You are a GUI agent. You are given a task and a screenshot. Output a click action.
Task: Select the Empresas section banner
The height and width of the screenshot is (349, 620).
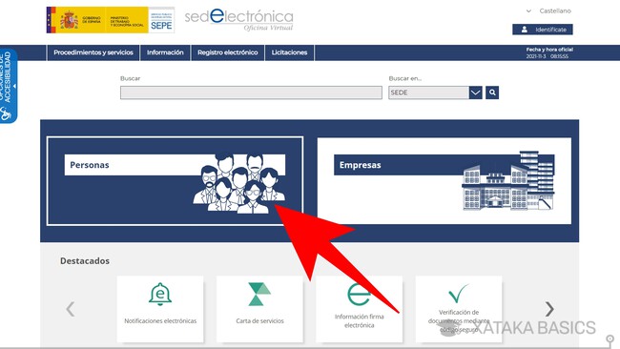click(x=444, y=181)
